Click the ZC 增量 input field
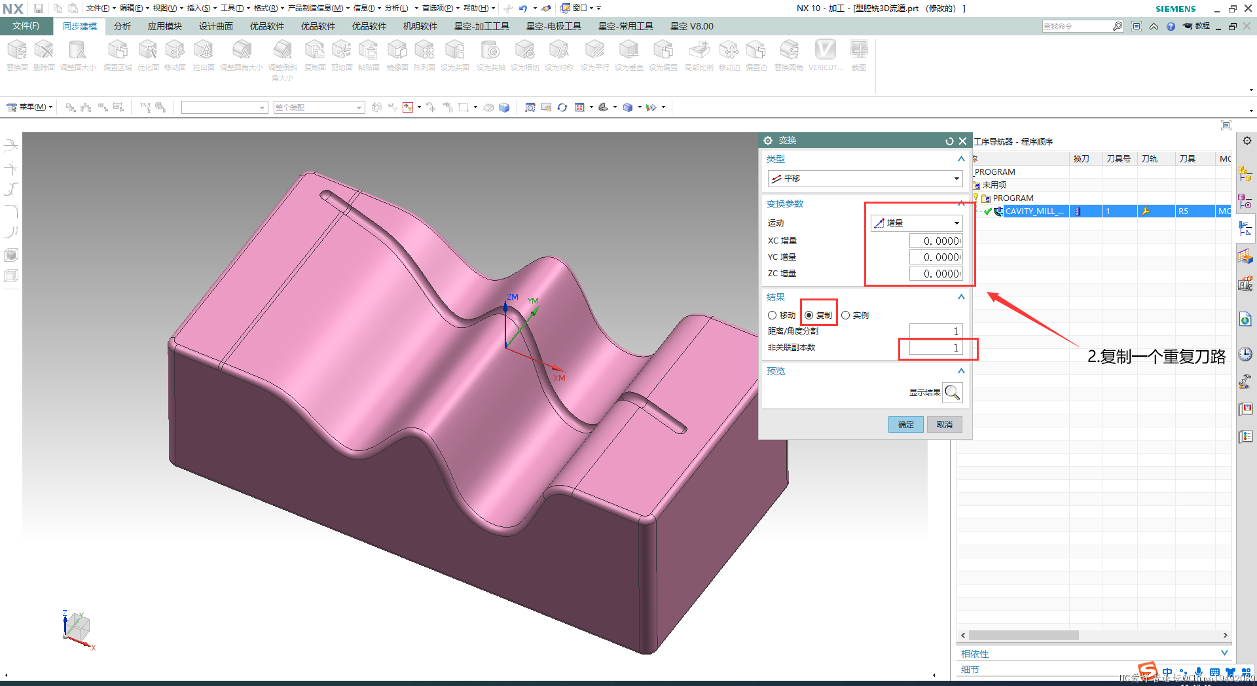Image resolution: width=1257 pixels, height=686 pixels. (936, 274)
